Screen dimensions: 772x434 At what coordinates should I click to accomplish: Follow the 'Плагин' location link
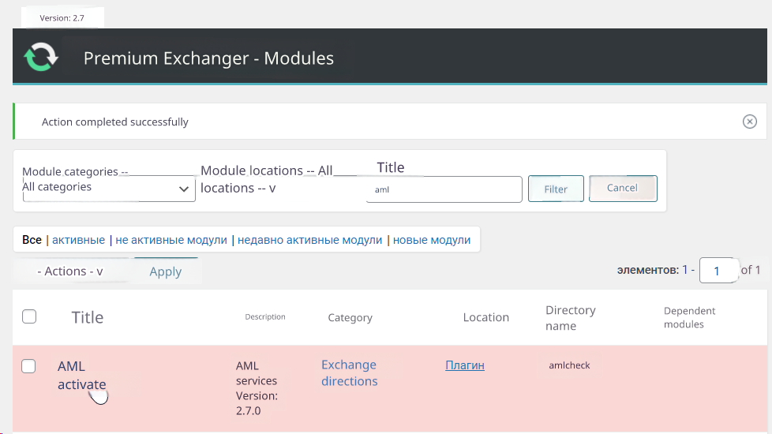pos(465,365)
